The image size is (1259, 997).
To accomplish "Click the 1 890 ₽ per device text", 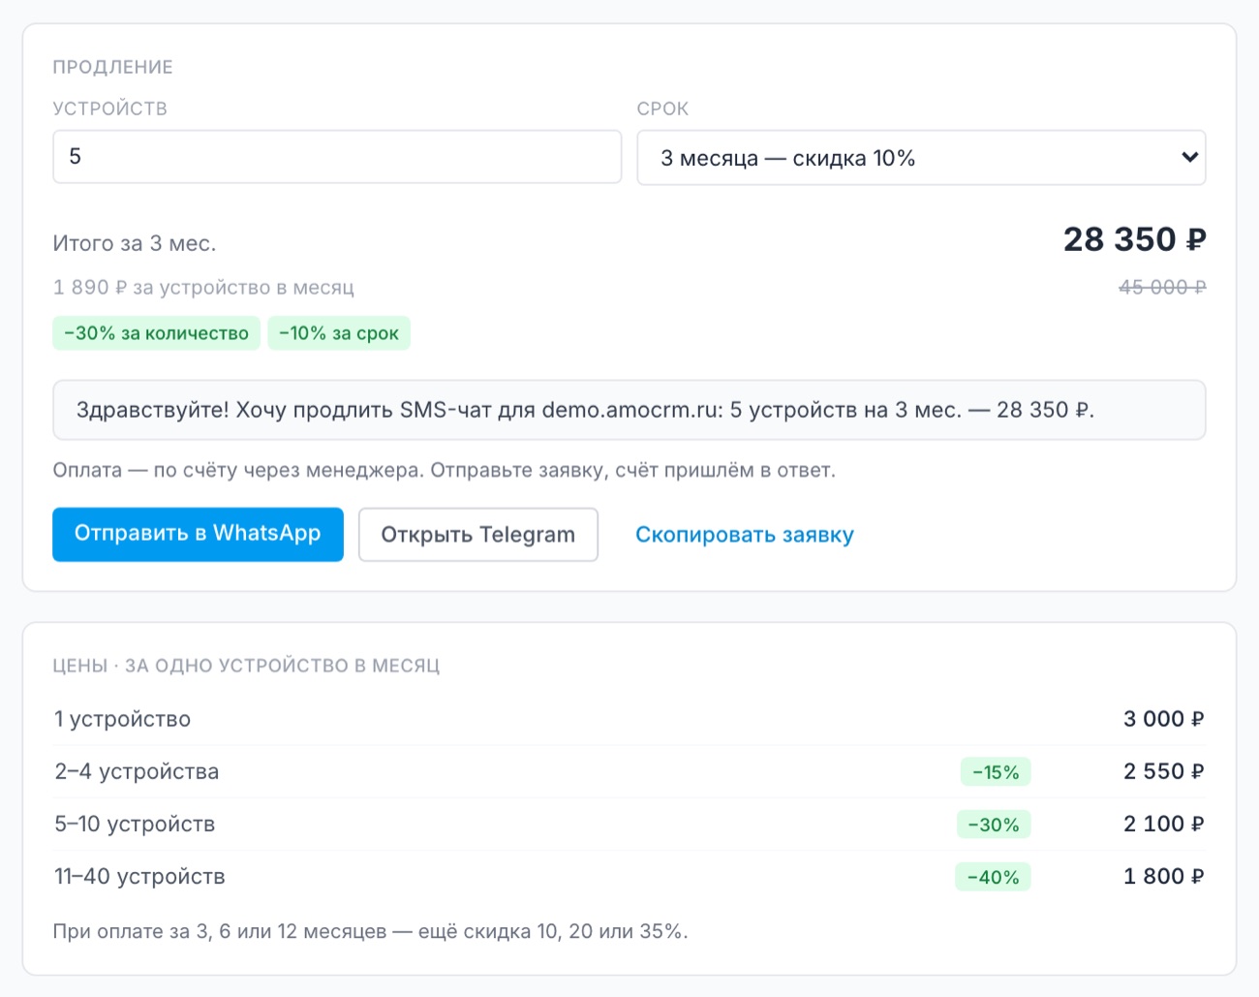I will (x=203, y=288).
